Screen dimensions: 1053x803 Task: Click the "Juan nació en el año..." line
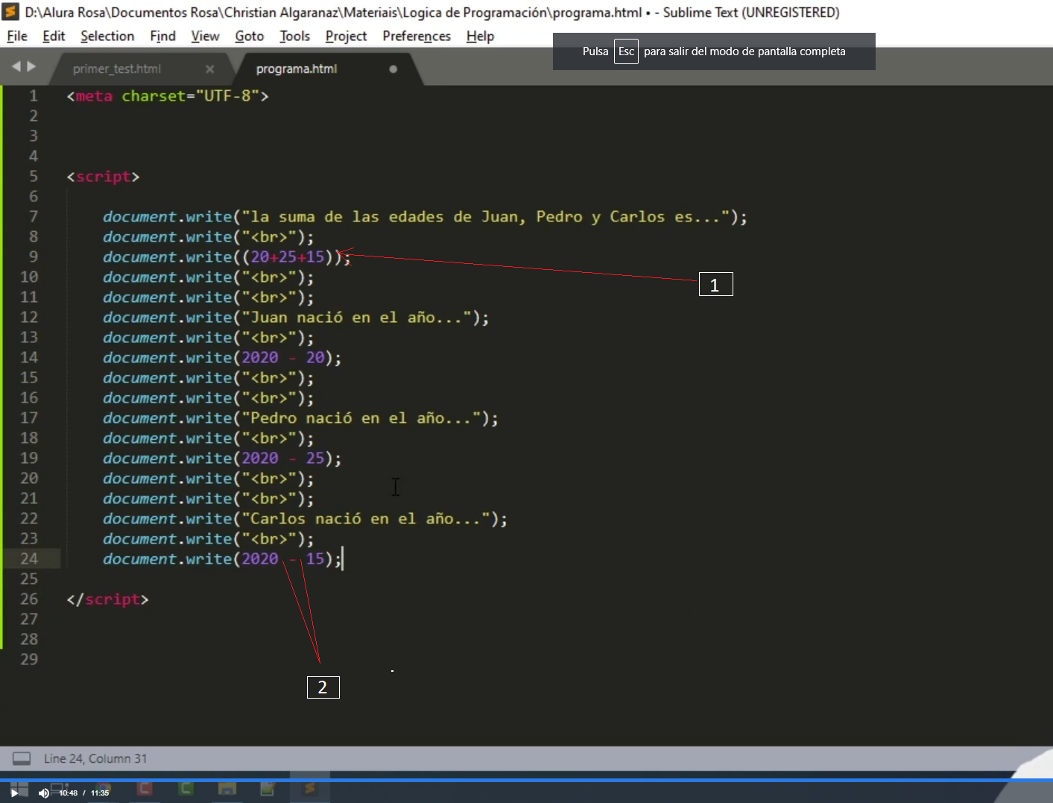(x=296, y=318)
